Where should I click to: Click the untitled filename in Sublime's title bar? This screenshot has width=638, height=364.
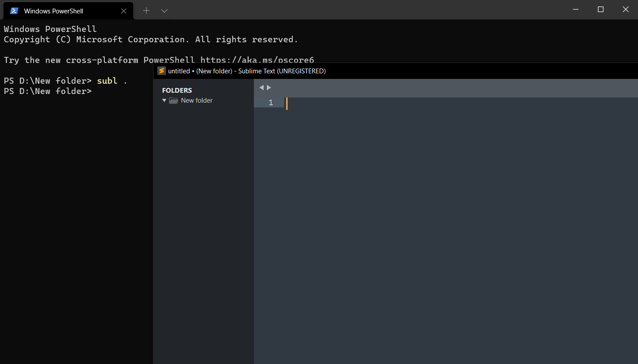(x=179, y=71)
